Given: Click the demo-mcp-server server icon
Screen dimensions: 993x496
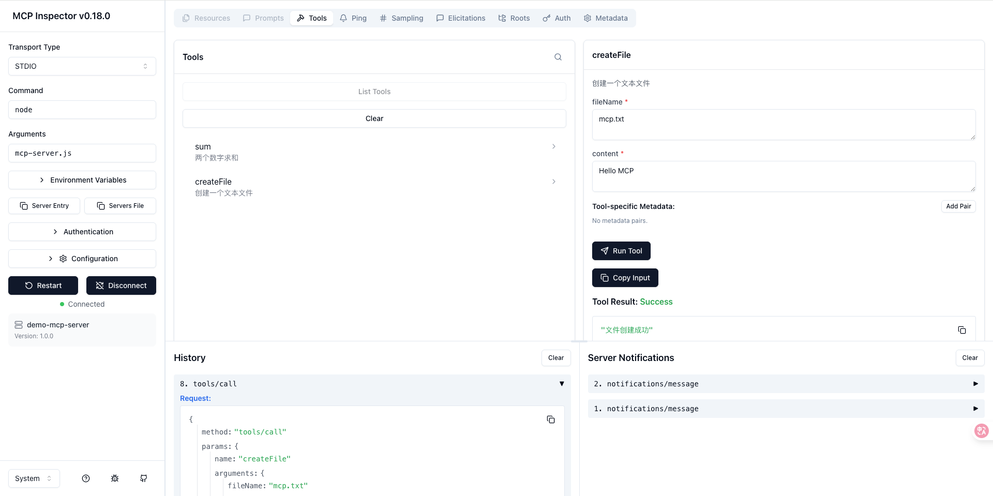Looking at the screenshot, I should (19, 325).
